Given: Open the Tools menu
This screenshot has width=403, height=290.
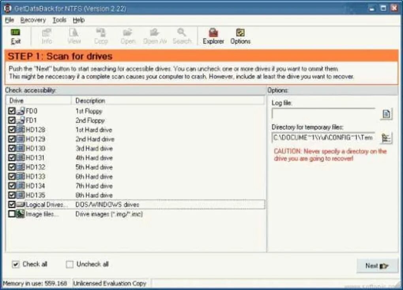Looking at the screenshot, I should coord(59,20).
